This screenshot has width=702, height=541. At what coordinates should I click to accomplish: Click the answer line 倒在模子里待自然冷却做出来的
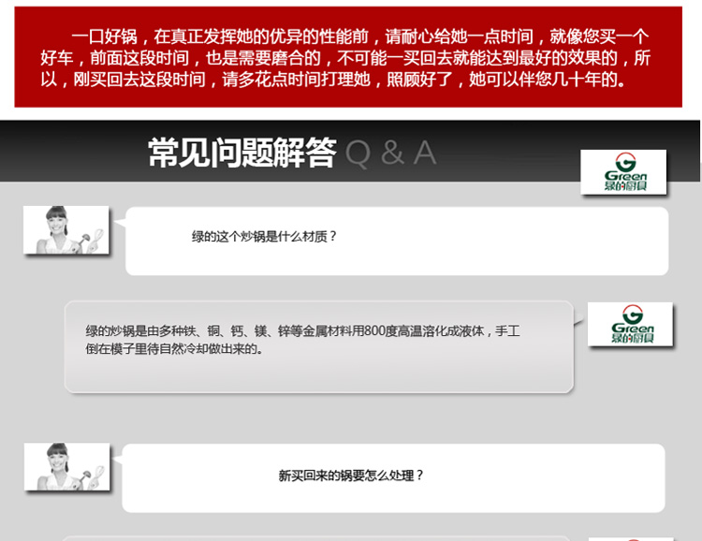(175, 348)
